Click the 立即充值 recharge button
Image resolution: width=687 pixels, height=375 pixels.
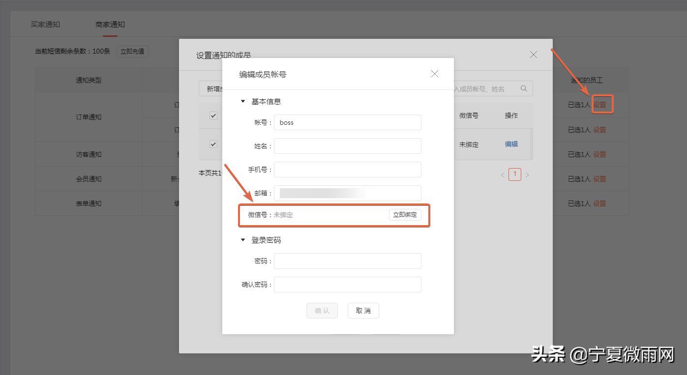point(132,51)
